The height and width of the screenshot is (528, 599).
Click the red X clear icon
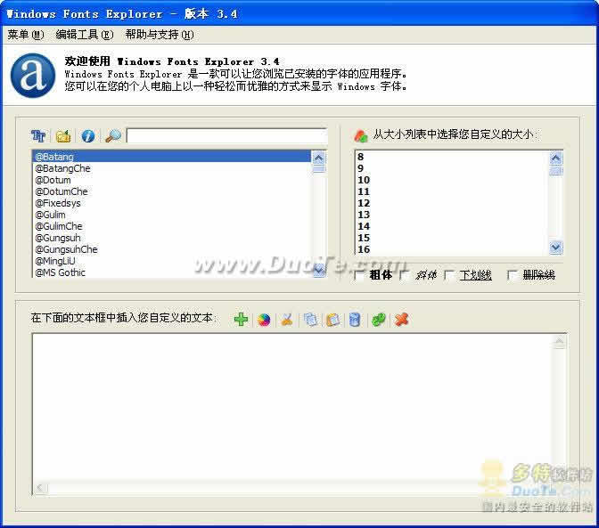pos(401,320)
